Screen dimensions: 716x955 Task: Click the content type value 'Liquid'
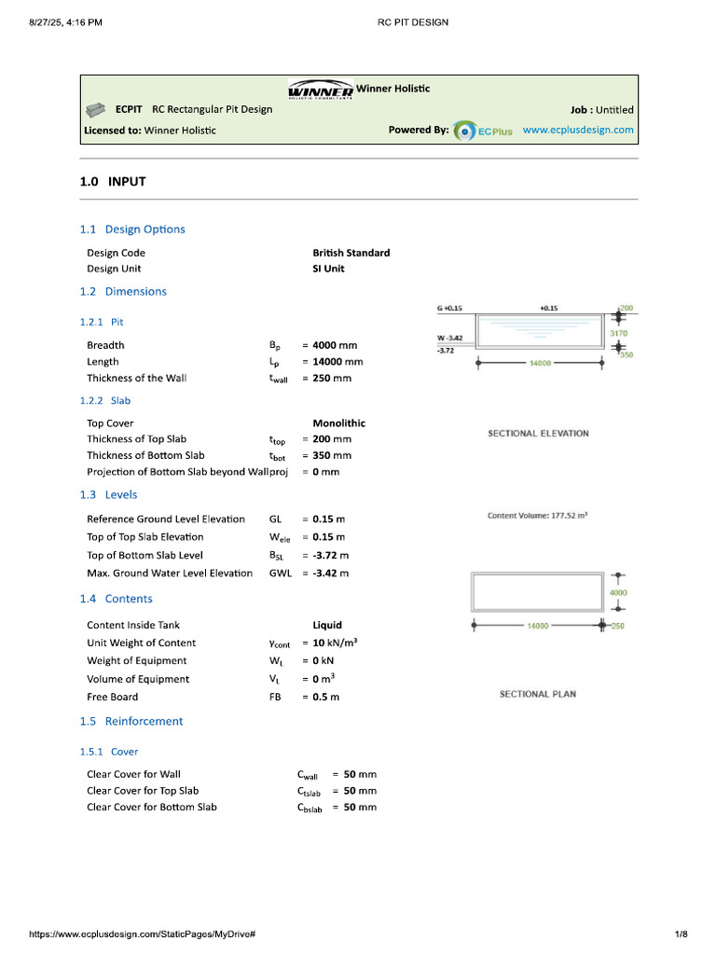pyautogui.click(x=327, y=625)
